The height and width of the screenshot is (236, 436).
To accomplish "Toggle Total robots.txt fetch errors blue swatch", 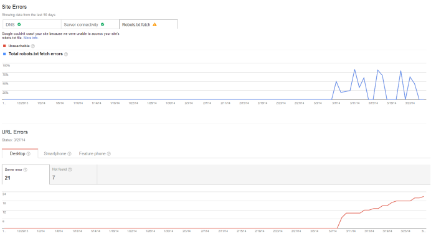I will click(4, 54).
